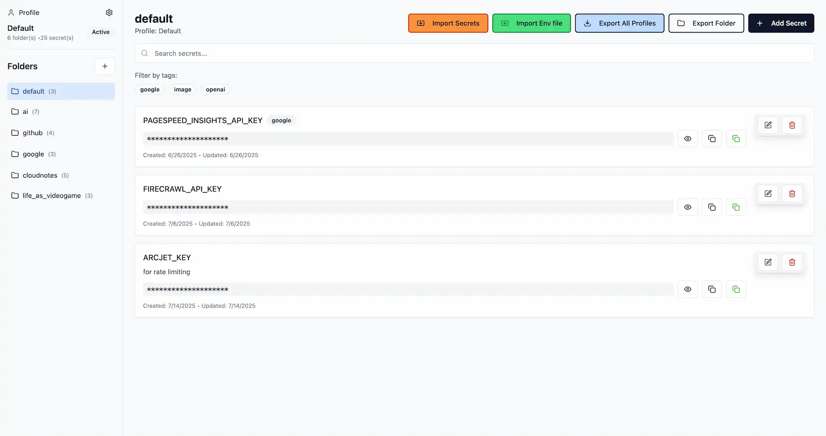Edit the FIRECRAWL_API_KEY secret
Image resolution: width=826 pixels, height=436 pixels.
click(768, 194)
